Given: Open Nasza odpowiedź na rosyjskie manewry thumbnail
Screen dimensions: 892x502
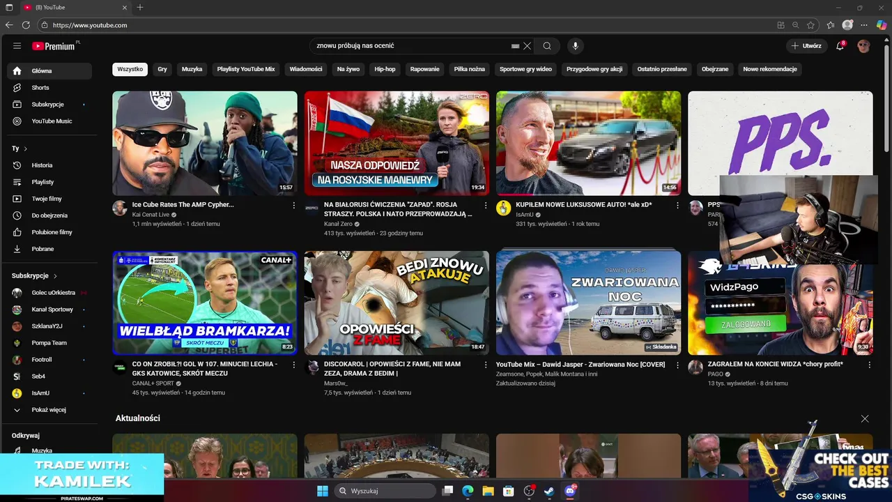Looking at the screenshot, I should (x=397, y=143).
